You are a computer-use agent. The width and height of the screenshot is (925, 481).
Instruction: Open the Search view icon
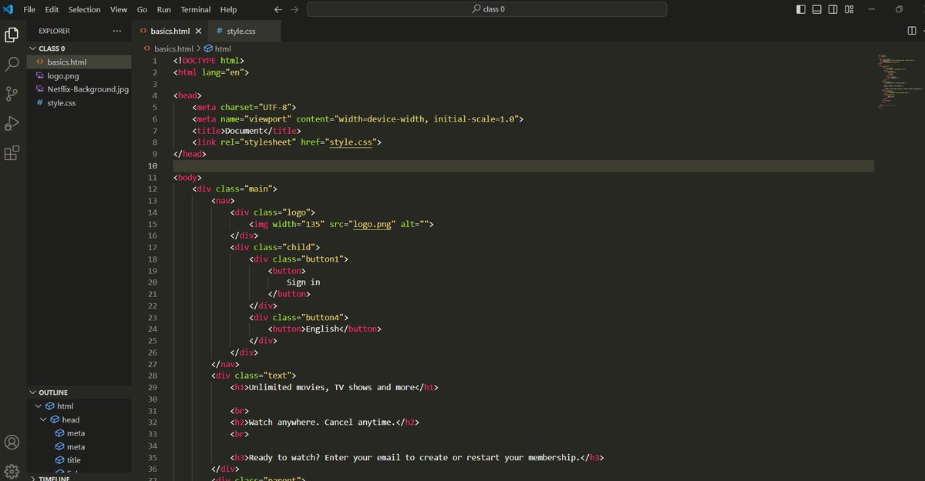pos(12,64)
